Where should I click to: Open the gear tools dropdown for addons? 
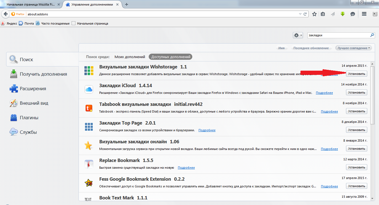click(x=298, y=35)
